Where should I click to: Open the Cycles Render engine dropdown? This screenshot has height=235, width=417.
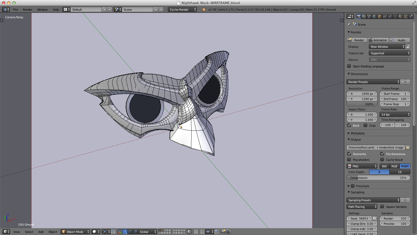pos(182,9)
